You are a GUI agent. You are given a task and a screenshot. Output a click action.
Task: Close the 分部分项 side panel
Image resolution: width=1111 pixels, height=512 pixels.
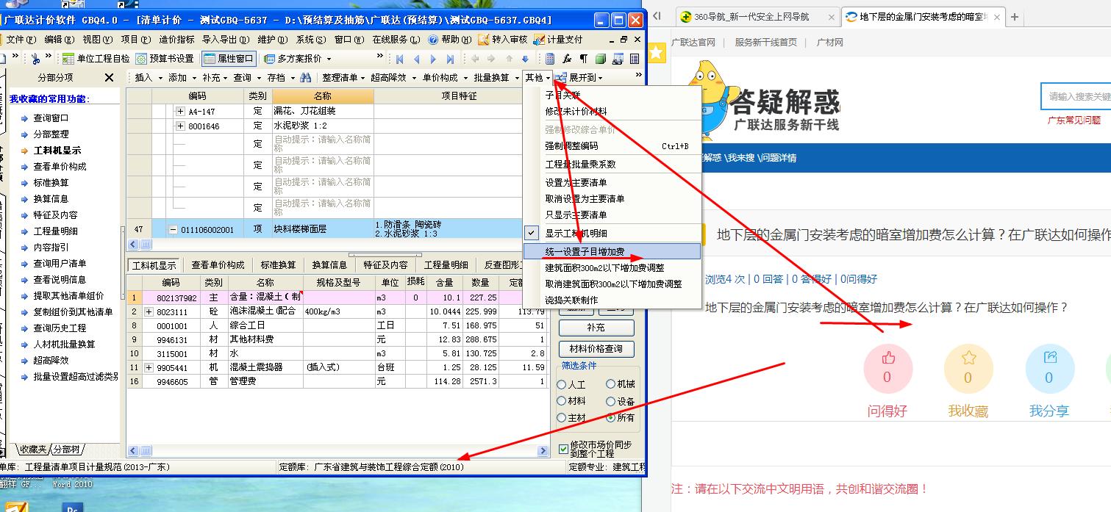coord(109,77)
